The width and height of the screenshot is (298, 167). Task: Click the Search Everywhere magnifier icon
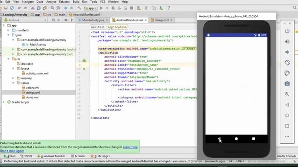coord(295,8)
